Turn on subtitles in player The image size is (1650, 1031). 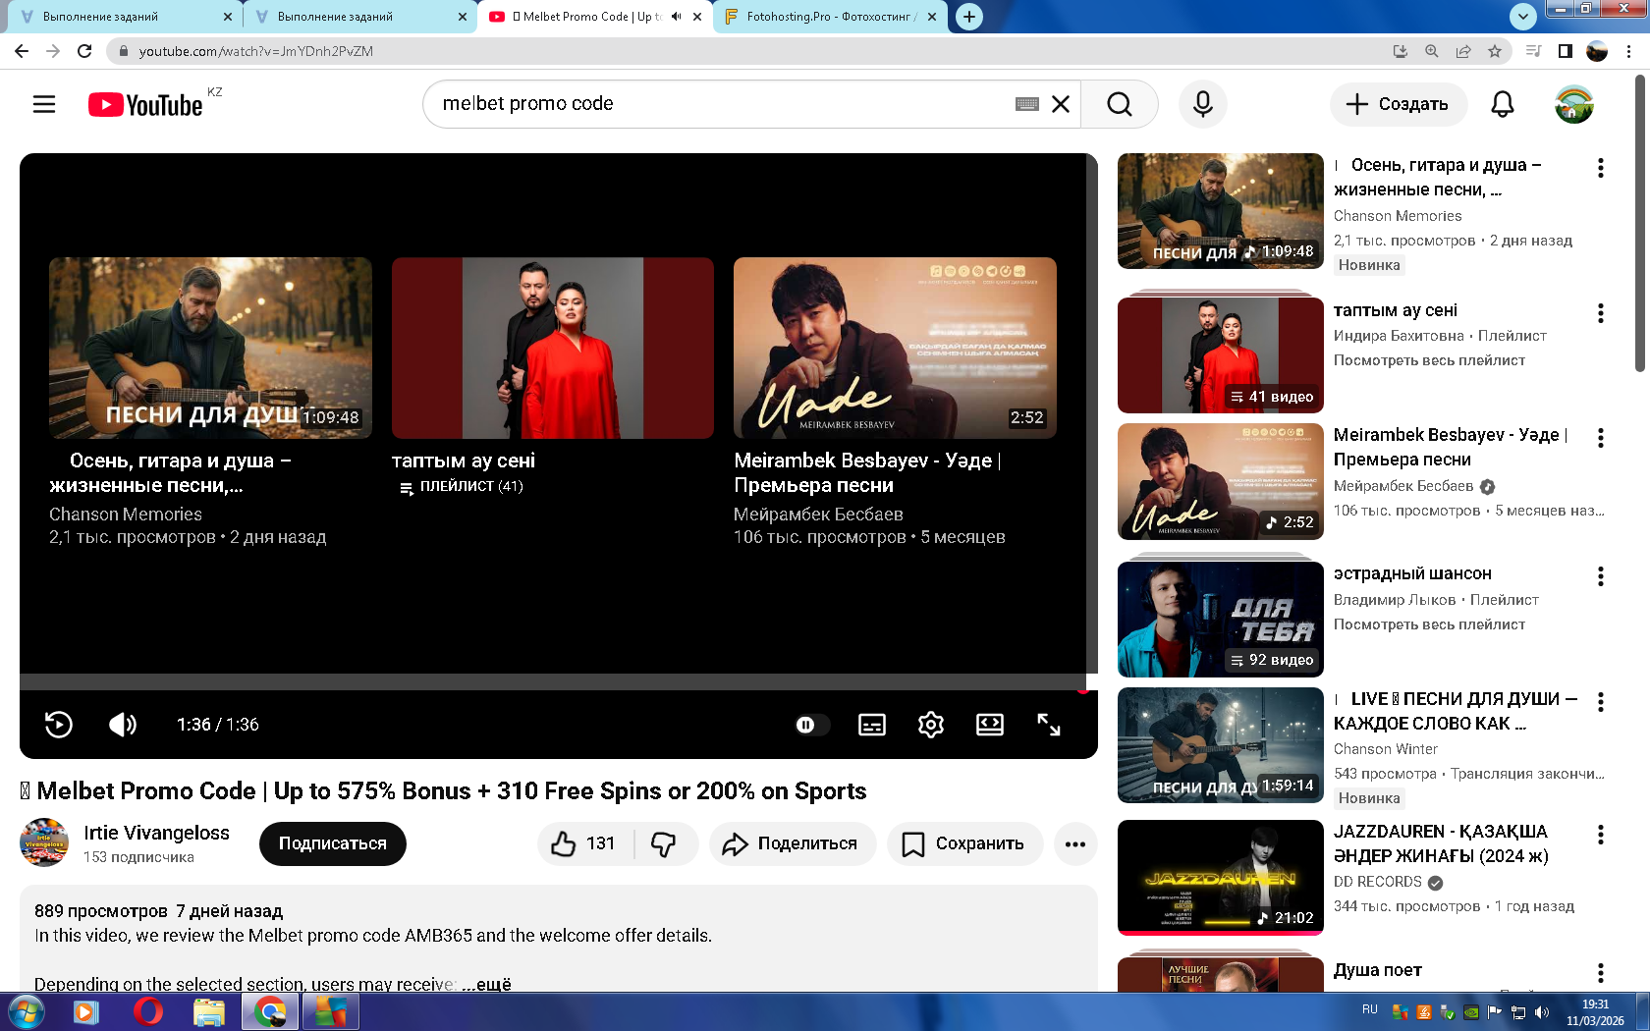(872, 725)
